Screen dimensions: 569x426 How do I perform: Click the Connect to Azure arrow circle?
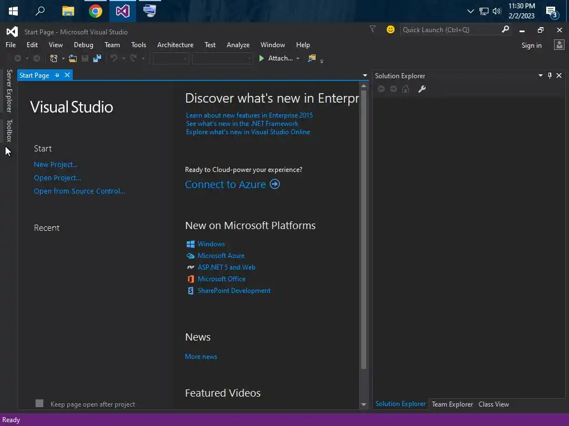(274, 184)
